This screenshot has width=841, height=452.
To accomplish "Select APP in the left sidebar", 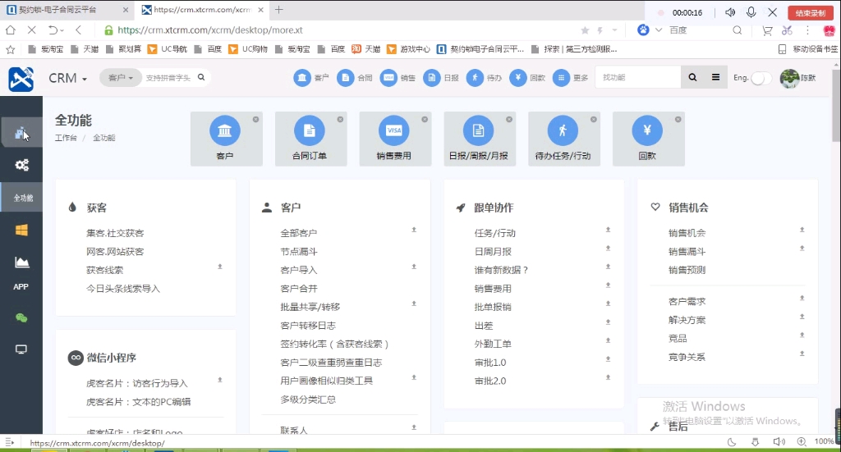I will (x=21, y=286).
